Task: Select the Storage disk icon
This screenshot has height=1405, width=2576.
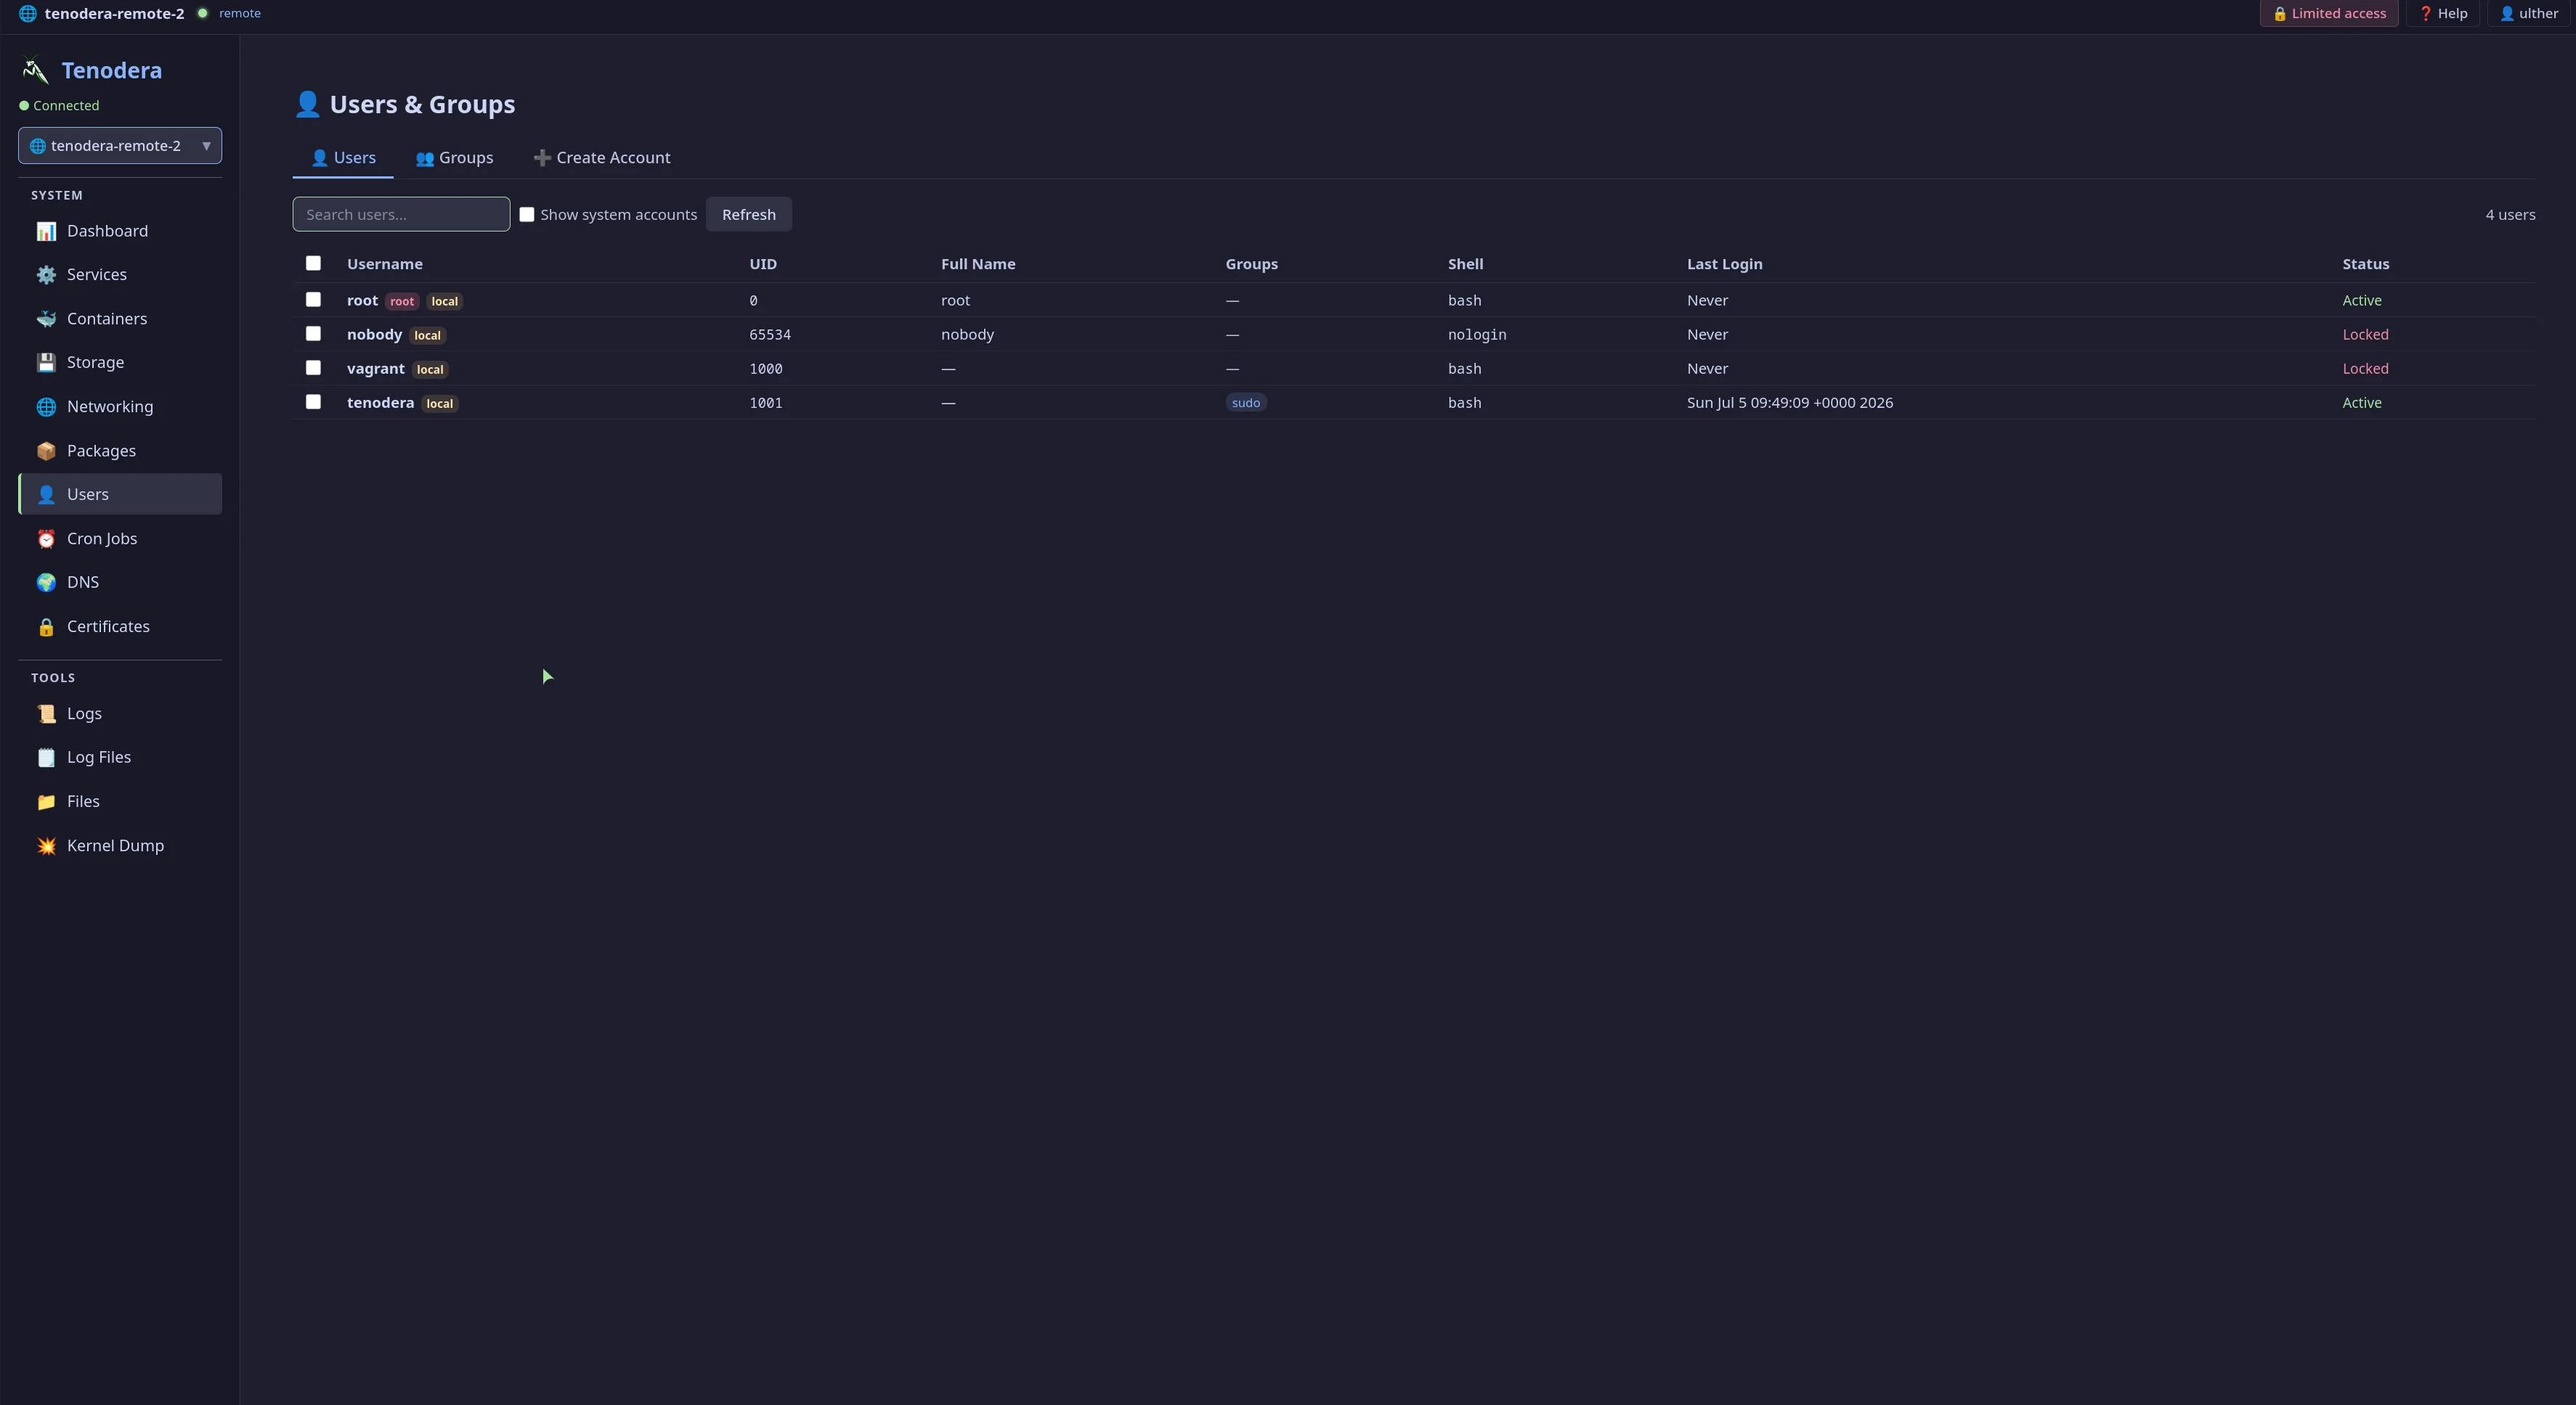Action: point(46,363)
